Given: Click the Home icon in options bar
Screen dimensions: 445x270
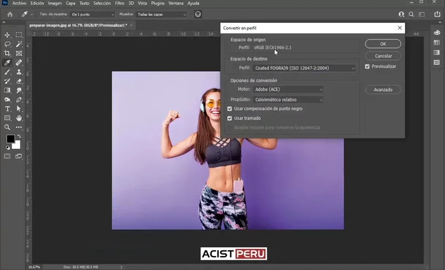Looking at the screenshot, I should click(10, 13).
